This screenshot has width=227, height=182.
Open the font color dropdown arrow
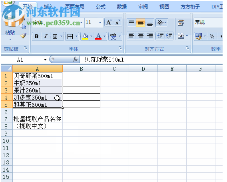point(105,36)
